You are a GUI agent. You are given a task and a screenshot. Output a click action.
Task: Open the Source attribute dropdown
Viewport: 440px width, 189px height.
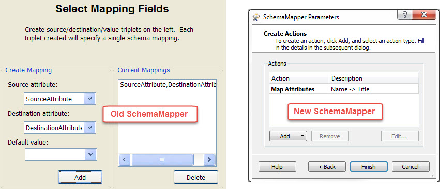click(90, 99)
